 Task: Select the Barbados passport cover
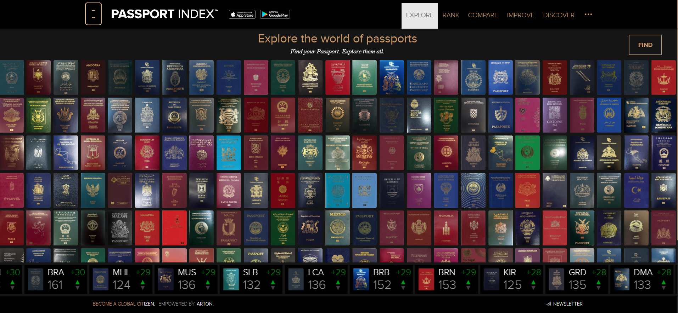point(392,77)
